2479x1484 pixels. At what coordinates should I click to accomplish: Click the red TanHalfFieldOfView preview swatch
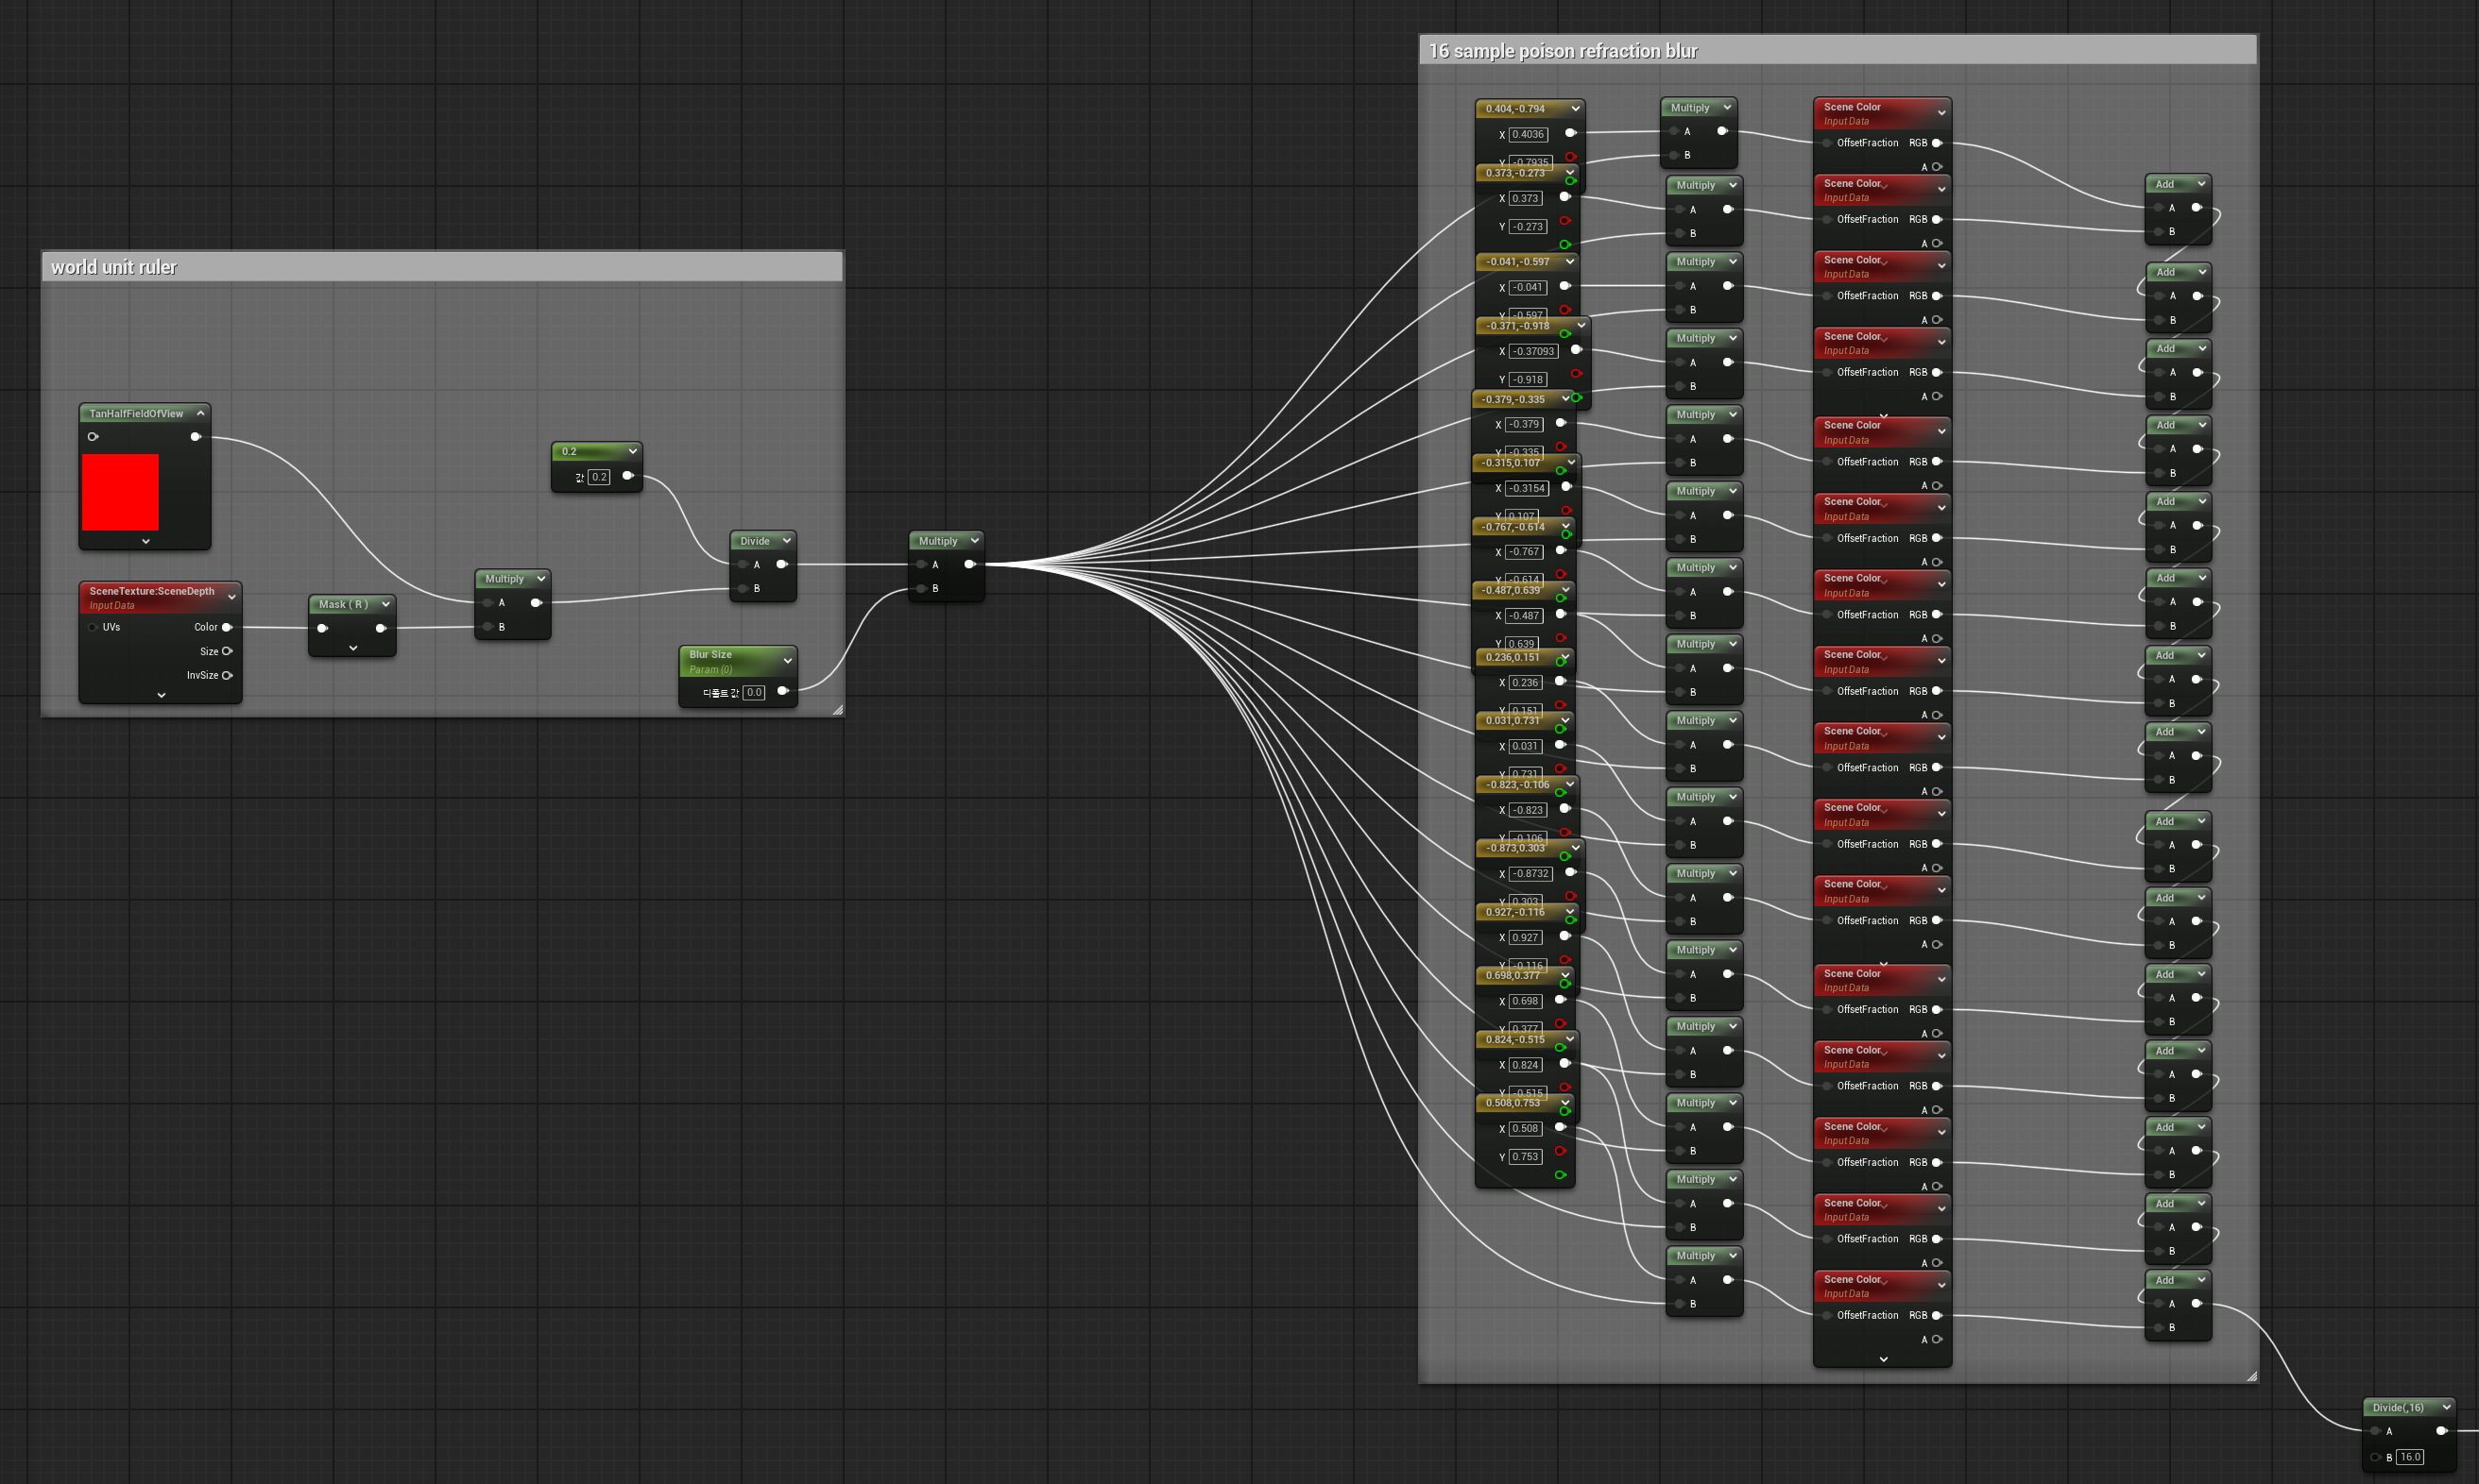coord(120,492)
